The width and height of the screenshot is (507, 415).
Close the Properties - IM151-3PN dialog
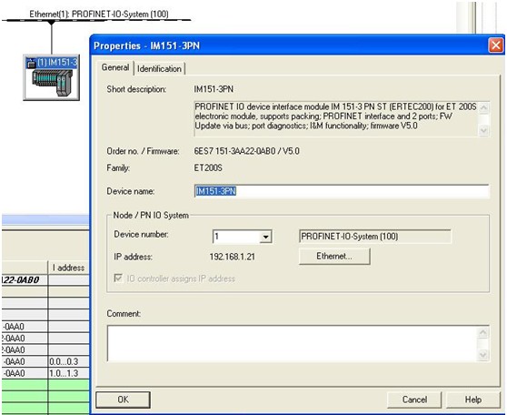coord(496,46)
